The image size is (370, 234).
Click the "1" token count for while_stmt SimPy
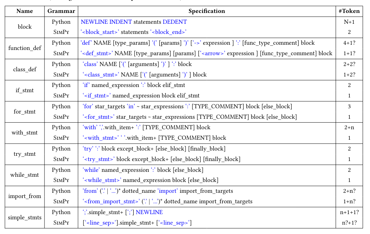coord(349,180)
